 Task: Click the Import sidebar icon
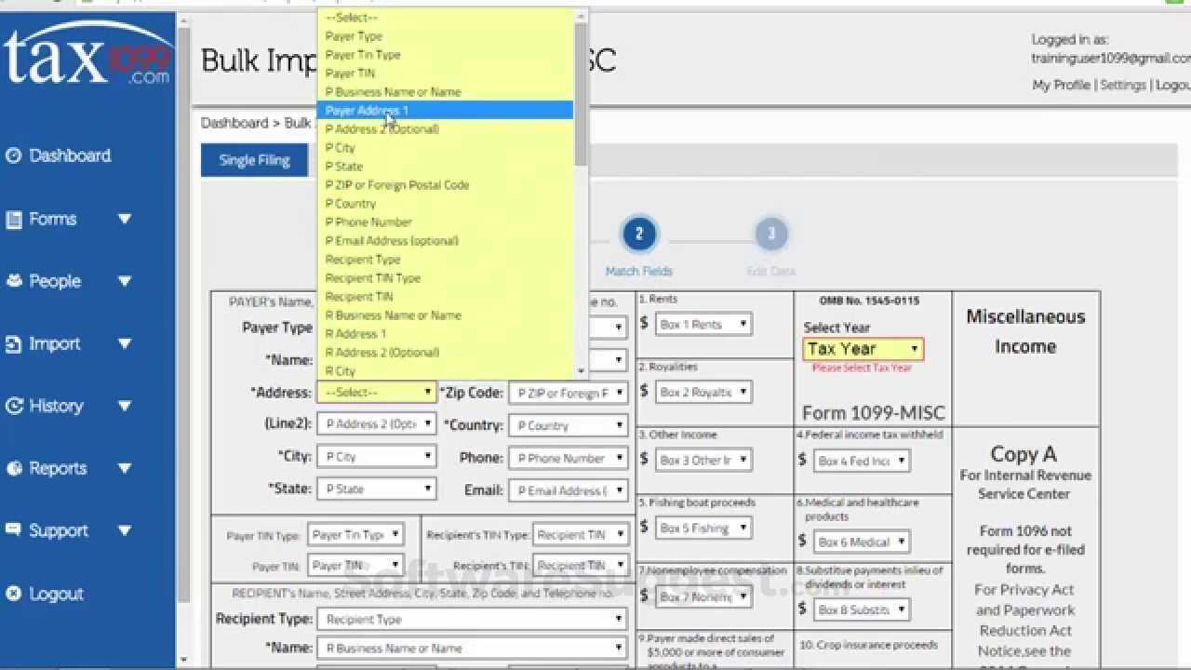pyautogui.click(x=12, y=343)
